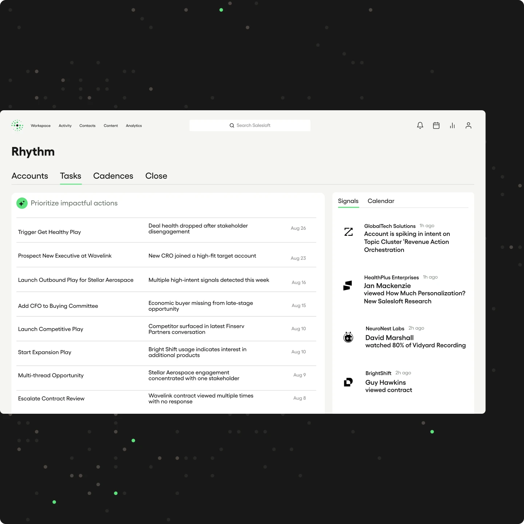This screenshot has height=524, width=524.
Task: Open Prospect New Executive at Wavelink
Action: pos(65,256)
